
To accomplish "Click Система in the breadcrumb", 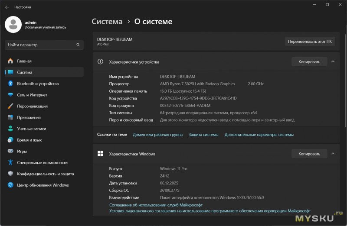I will [107, 22].
